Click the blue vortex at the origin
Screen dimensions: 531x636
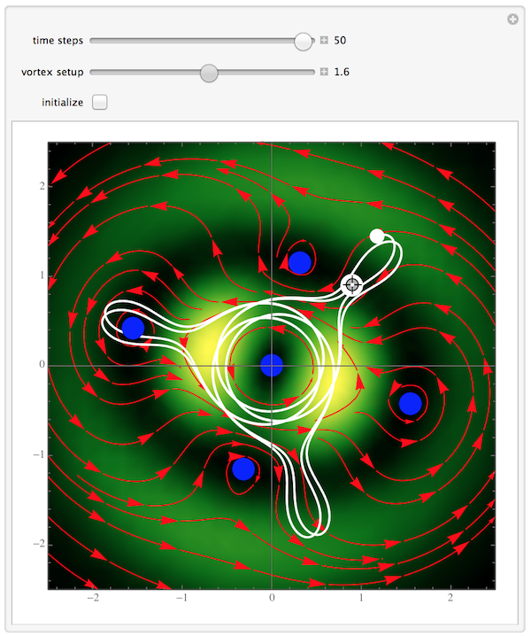click(272, 365)
